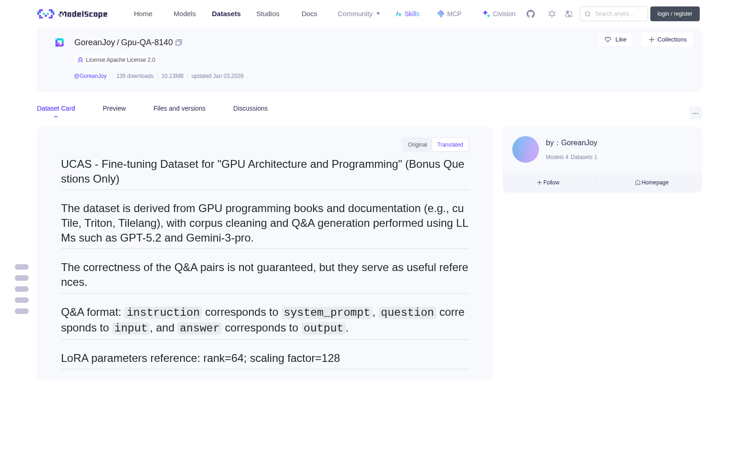Click the dataset avatar icon beside the title
The width and height of the screenshot is (739, 461).
pyautogui.click(x=60, y=42)
